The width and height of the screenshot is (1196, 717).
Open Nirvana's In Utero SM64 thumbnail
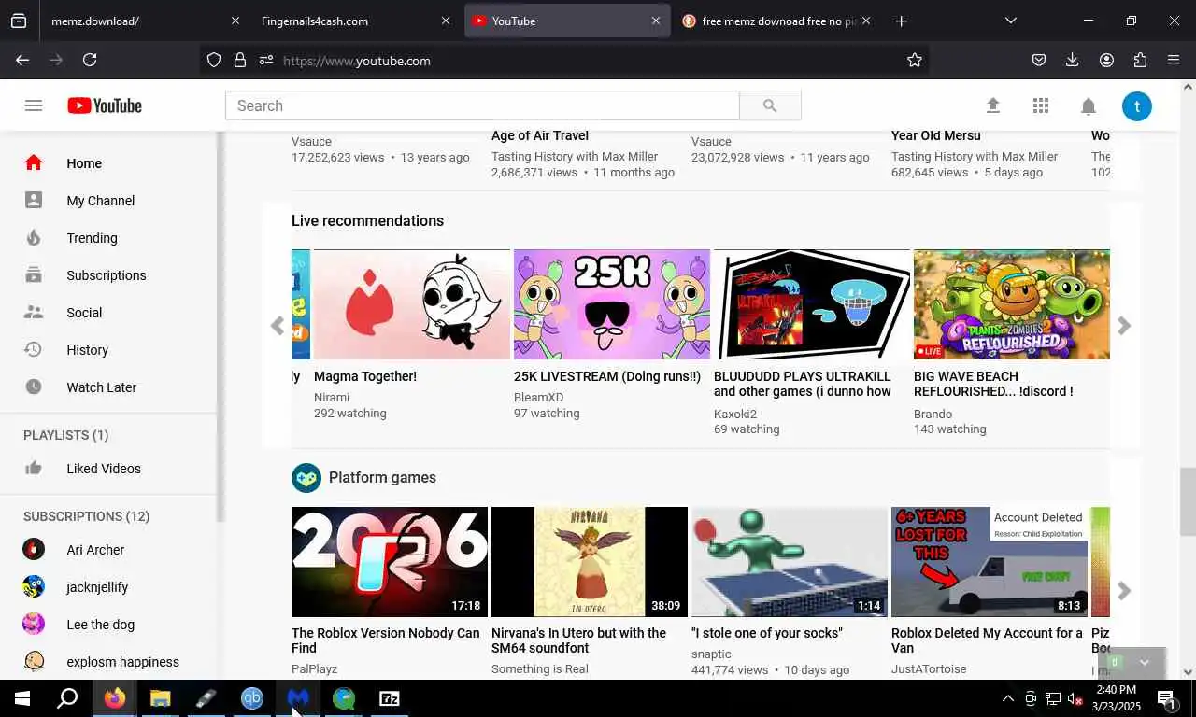[x=590, y=562]
